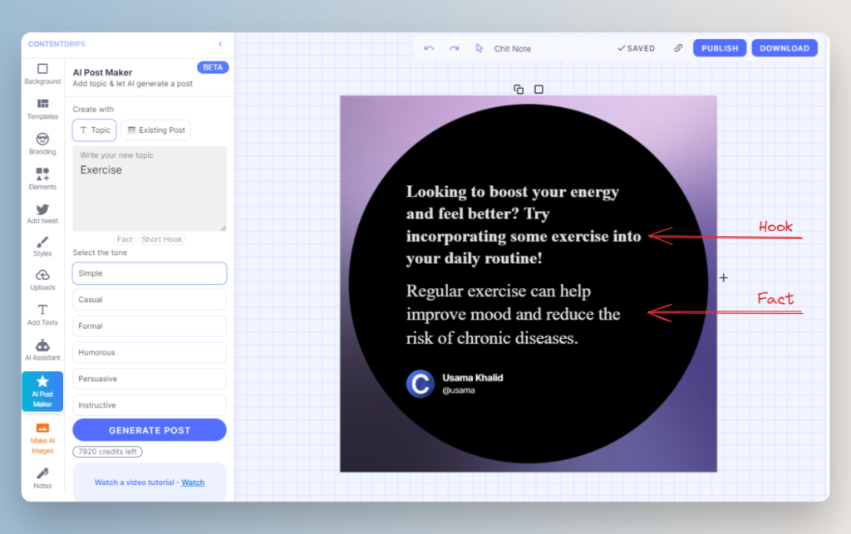Switch to the Existing Post tab

[x=155, y=130]
